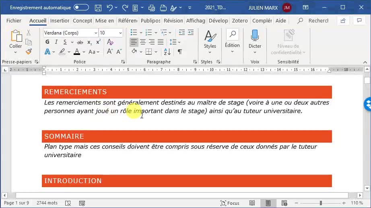Toggle strikethrough formatting
The height and width of the screenshot is (208, 371).
tap(80, 42)
